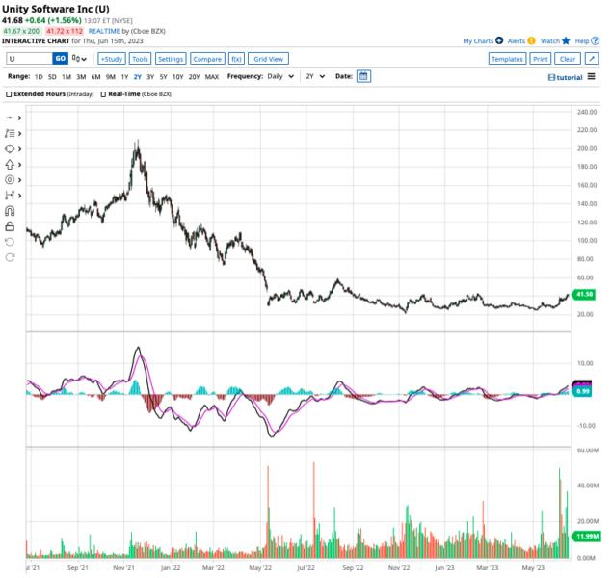This screenshot has height=578, width=612.
Task: Open the hamburger menu beside tutorial
Action: click(x=592, y=76)
